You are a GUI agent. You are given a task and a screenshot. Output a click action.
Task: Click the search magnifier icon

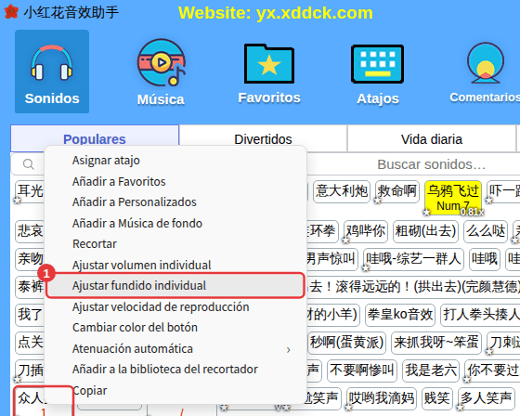point(29,164)
